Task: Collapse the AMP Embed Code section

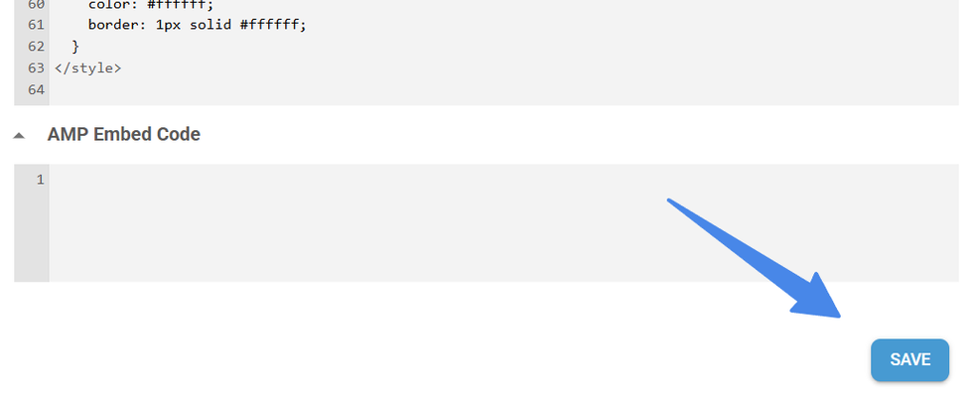Action: 20,135
